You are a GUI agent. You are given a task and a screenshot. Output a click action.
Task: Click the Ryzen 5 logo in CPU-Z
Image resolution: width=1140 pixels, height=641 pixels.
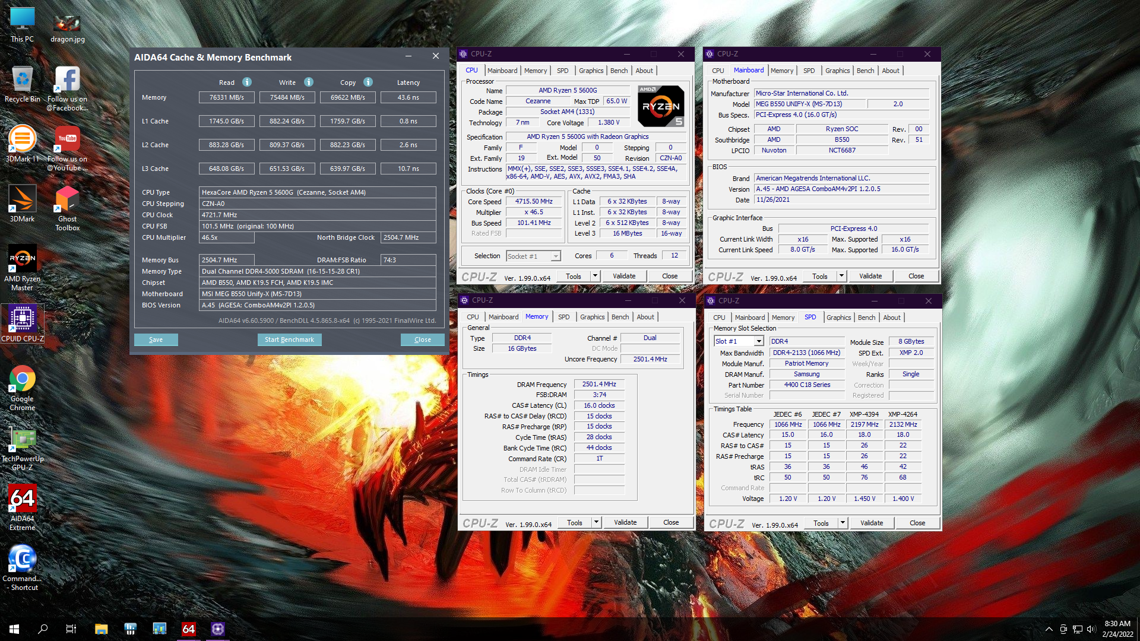[x=661, y=106]
